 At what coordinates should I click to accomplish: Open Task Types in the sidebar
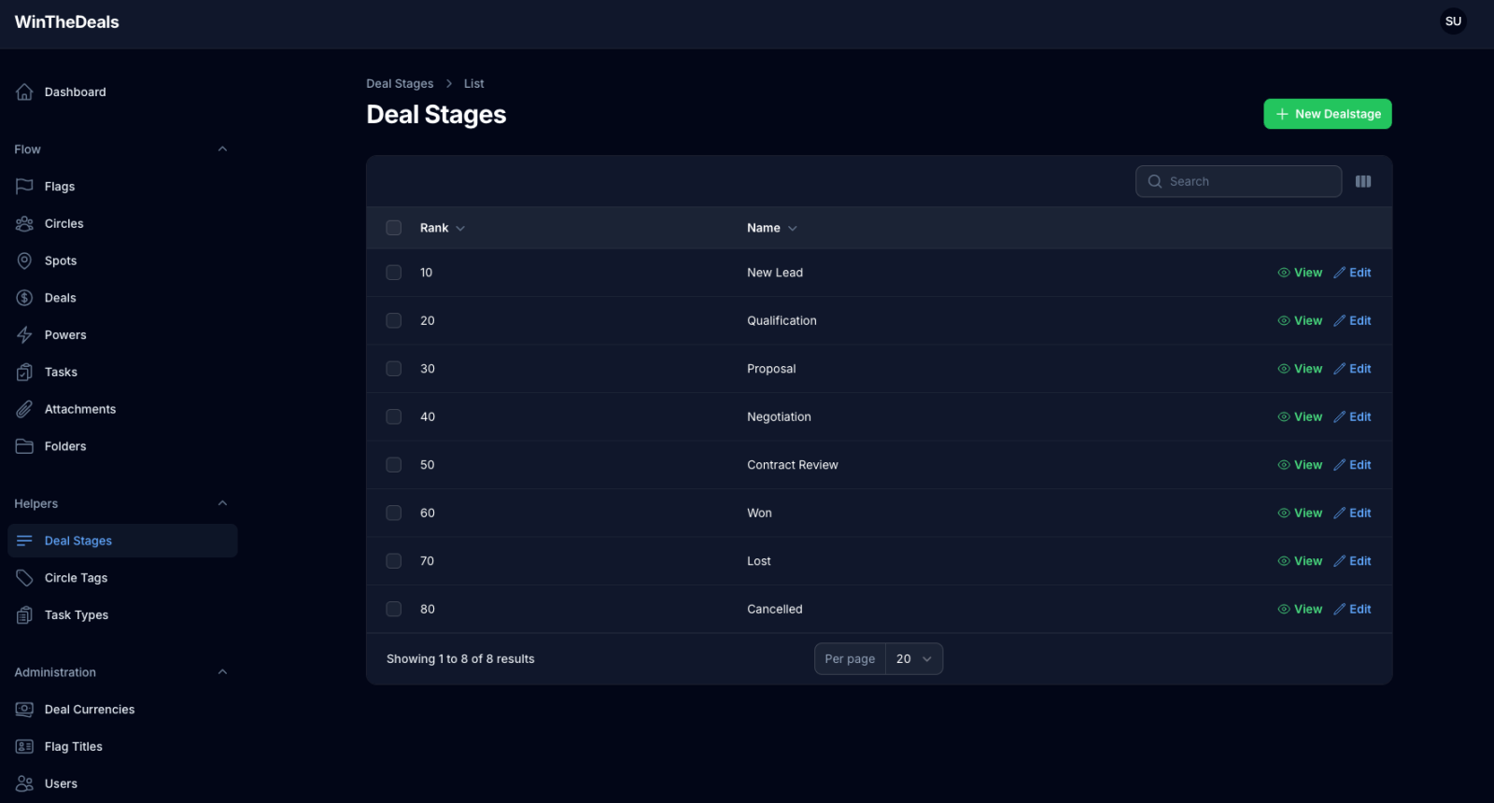click(x=77, y=615)
